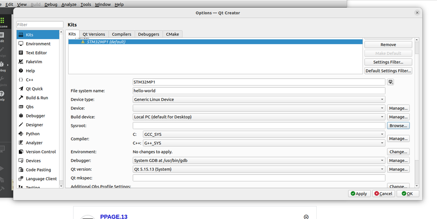Open C++ compiler dropdown G++_SYS

pos(264,143)
